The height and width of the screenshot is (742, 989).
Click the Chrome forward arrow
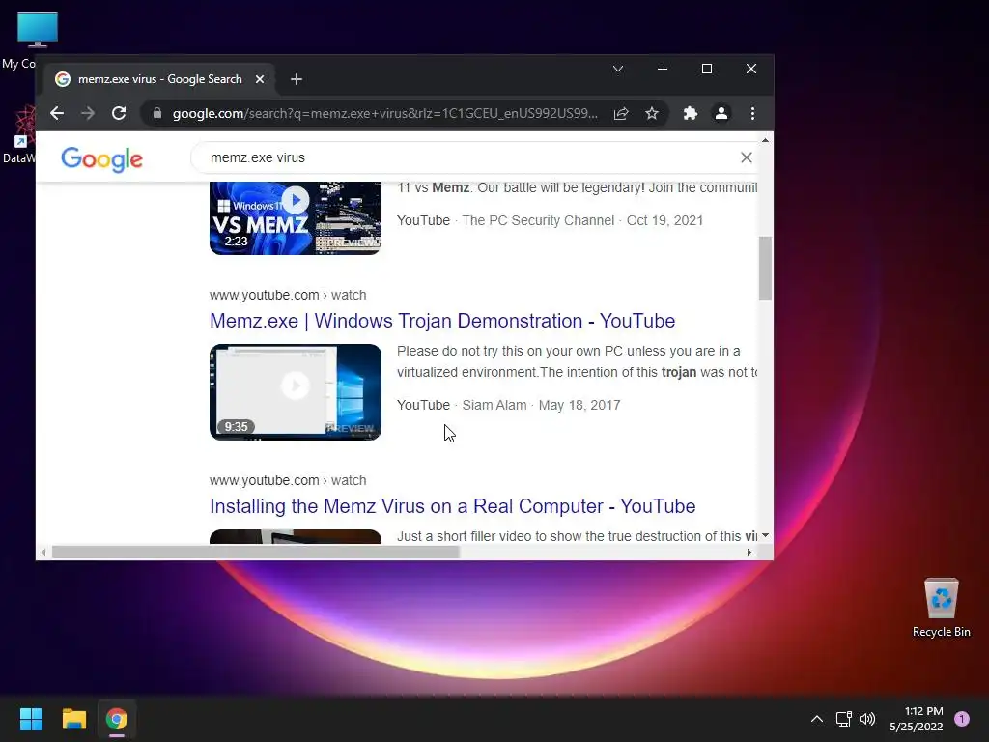click(x=88, y=114)
